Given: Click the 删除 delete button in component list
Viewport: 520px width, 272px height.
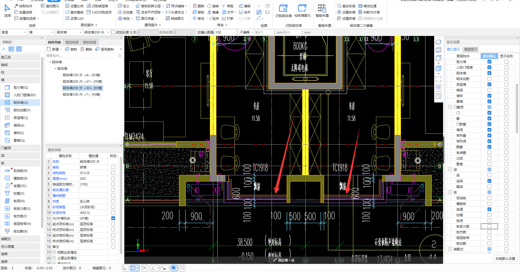Looking at the screenshot, I should (86, 49).
